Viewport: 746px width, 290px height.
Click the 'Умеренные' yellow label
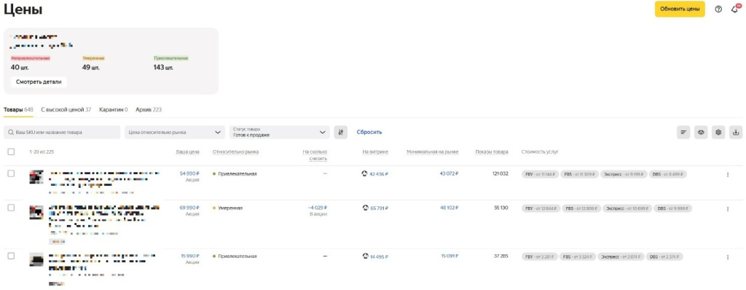(x=93, y=58)
